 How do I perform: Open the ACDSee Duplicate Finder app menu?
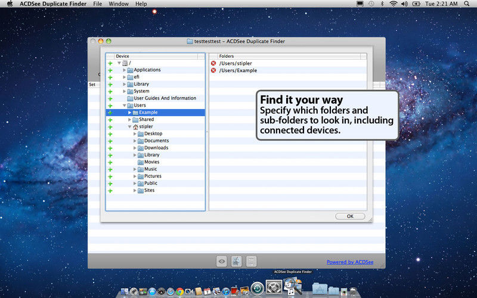click(x=53, y=4)
